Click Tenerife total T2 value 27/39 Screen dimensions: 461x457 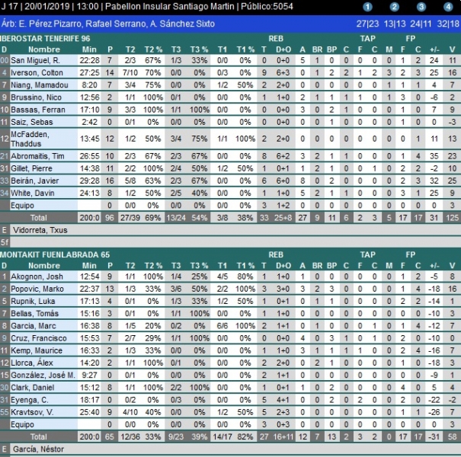pyautogui.click(x=130, y=218)
